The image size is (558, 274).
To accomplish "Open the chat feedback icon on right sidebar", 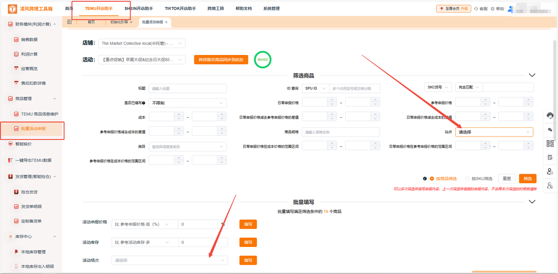I will (x=550, y=130).
